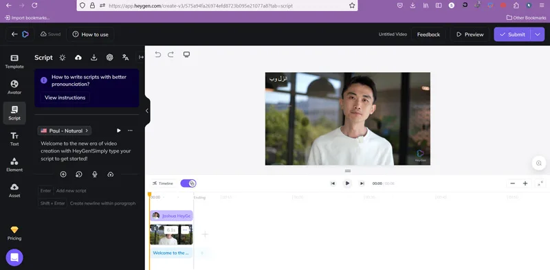Switch to the Avatar tab
This screenshot has width=550, height=270.
14,87
